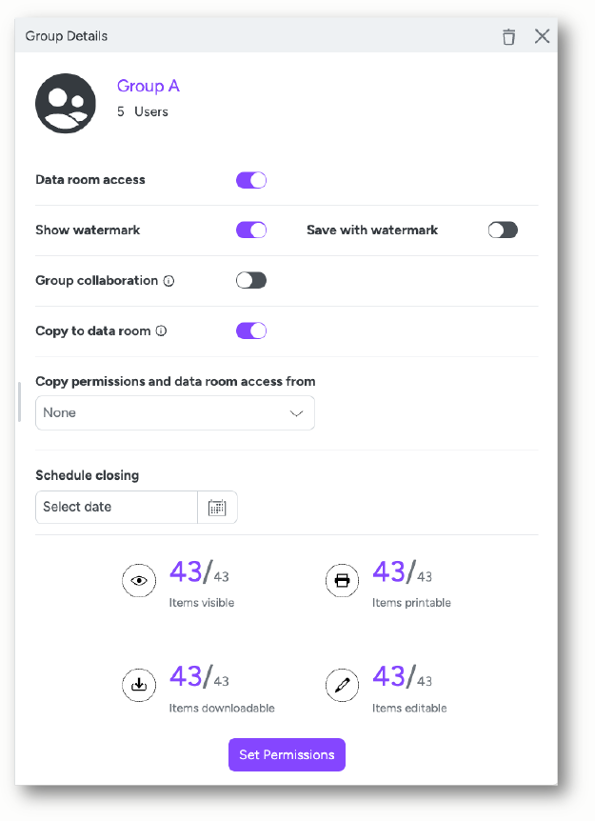Click the group avatar icon

click(x=66, y=103)
